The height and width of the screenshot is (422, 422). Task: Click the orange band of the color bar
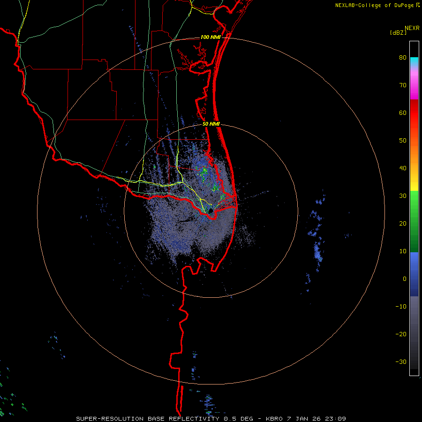pos(414,153)
